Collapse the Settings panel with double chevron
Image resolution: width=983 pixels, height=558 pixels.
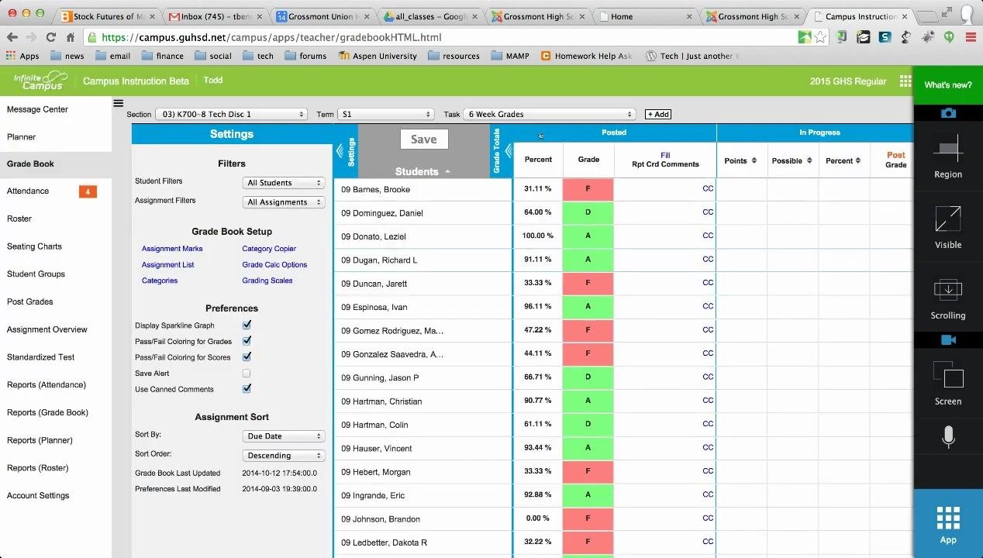[340, 151]
